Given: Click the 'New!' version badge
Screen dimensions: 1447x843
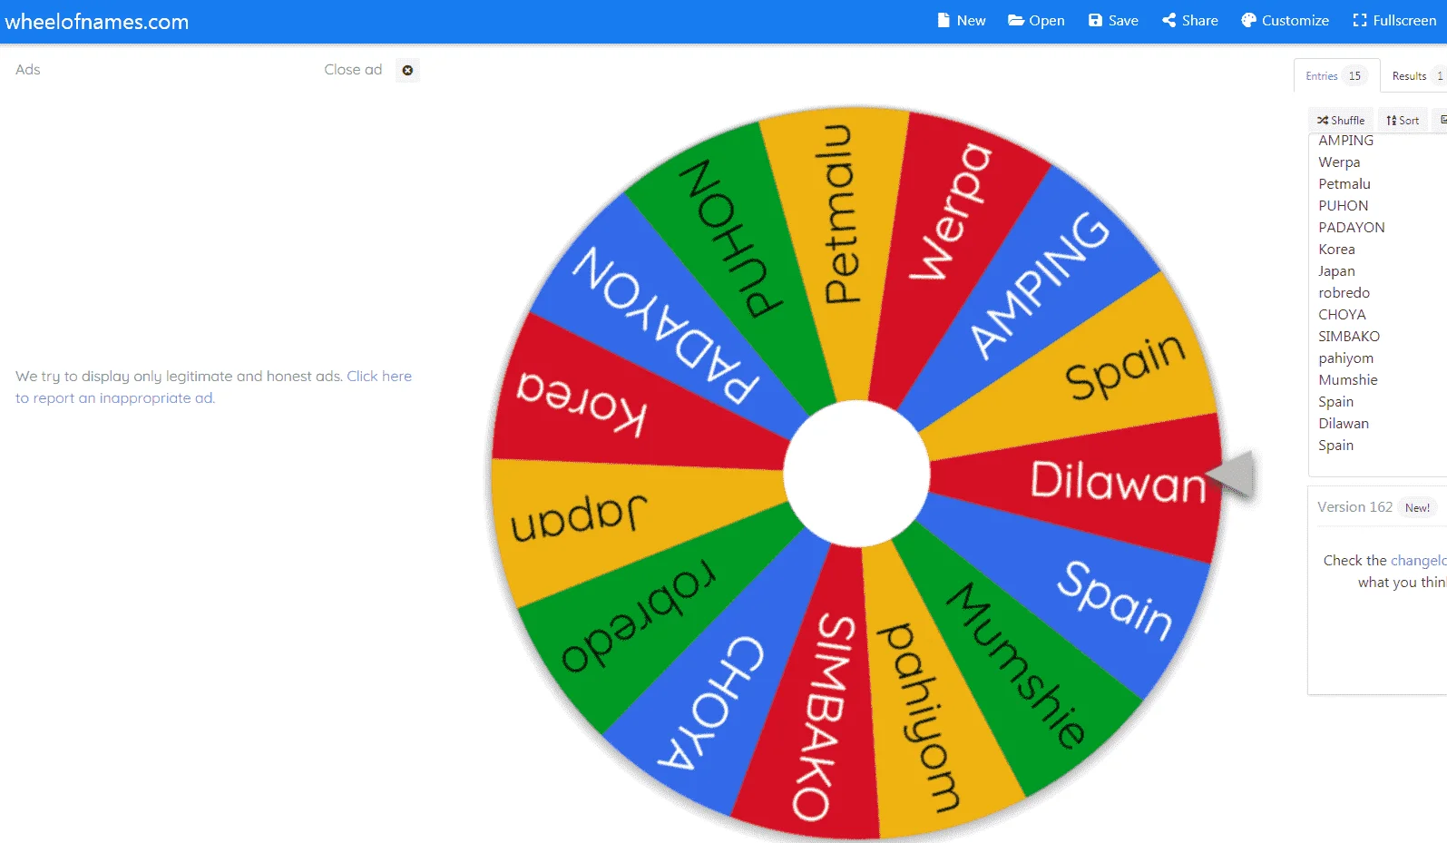Looking at the screenshot, I should tap(1417, 508).
